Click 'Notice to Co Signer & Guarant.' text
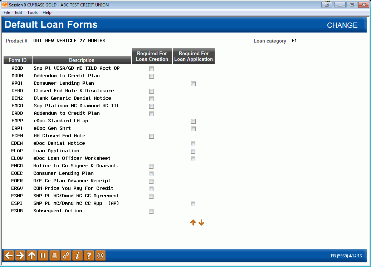 [76, 165]
